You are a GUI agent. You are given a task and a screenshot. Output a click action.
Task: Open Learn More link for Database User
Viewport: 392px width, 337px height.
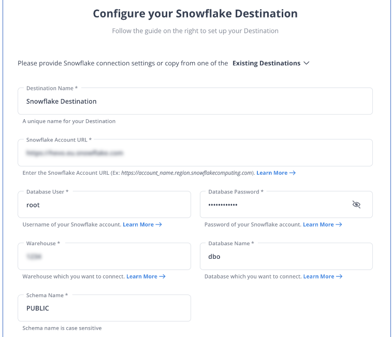pos(138,224)
